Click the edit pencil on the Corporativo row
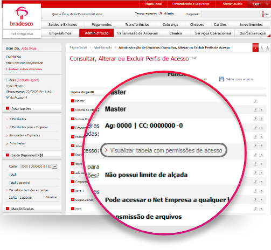Screen dimensions: 271x250 255,200
